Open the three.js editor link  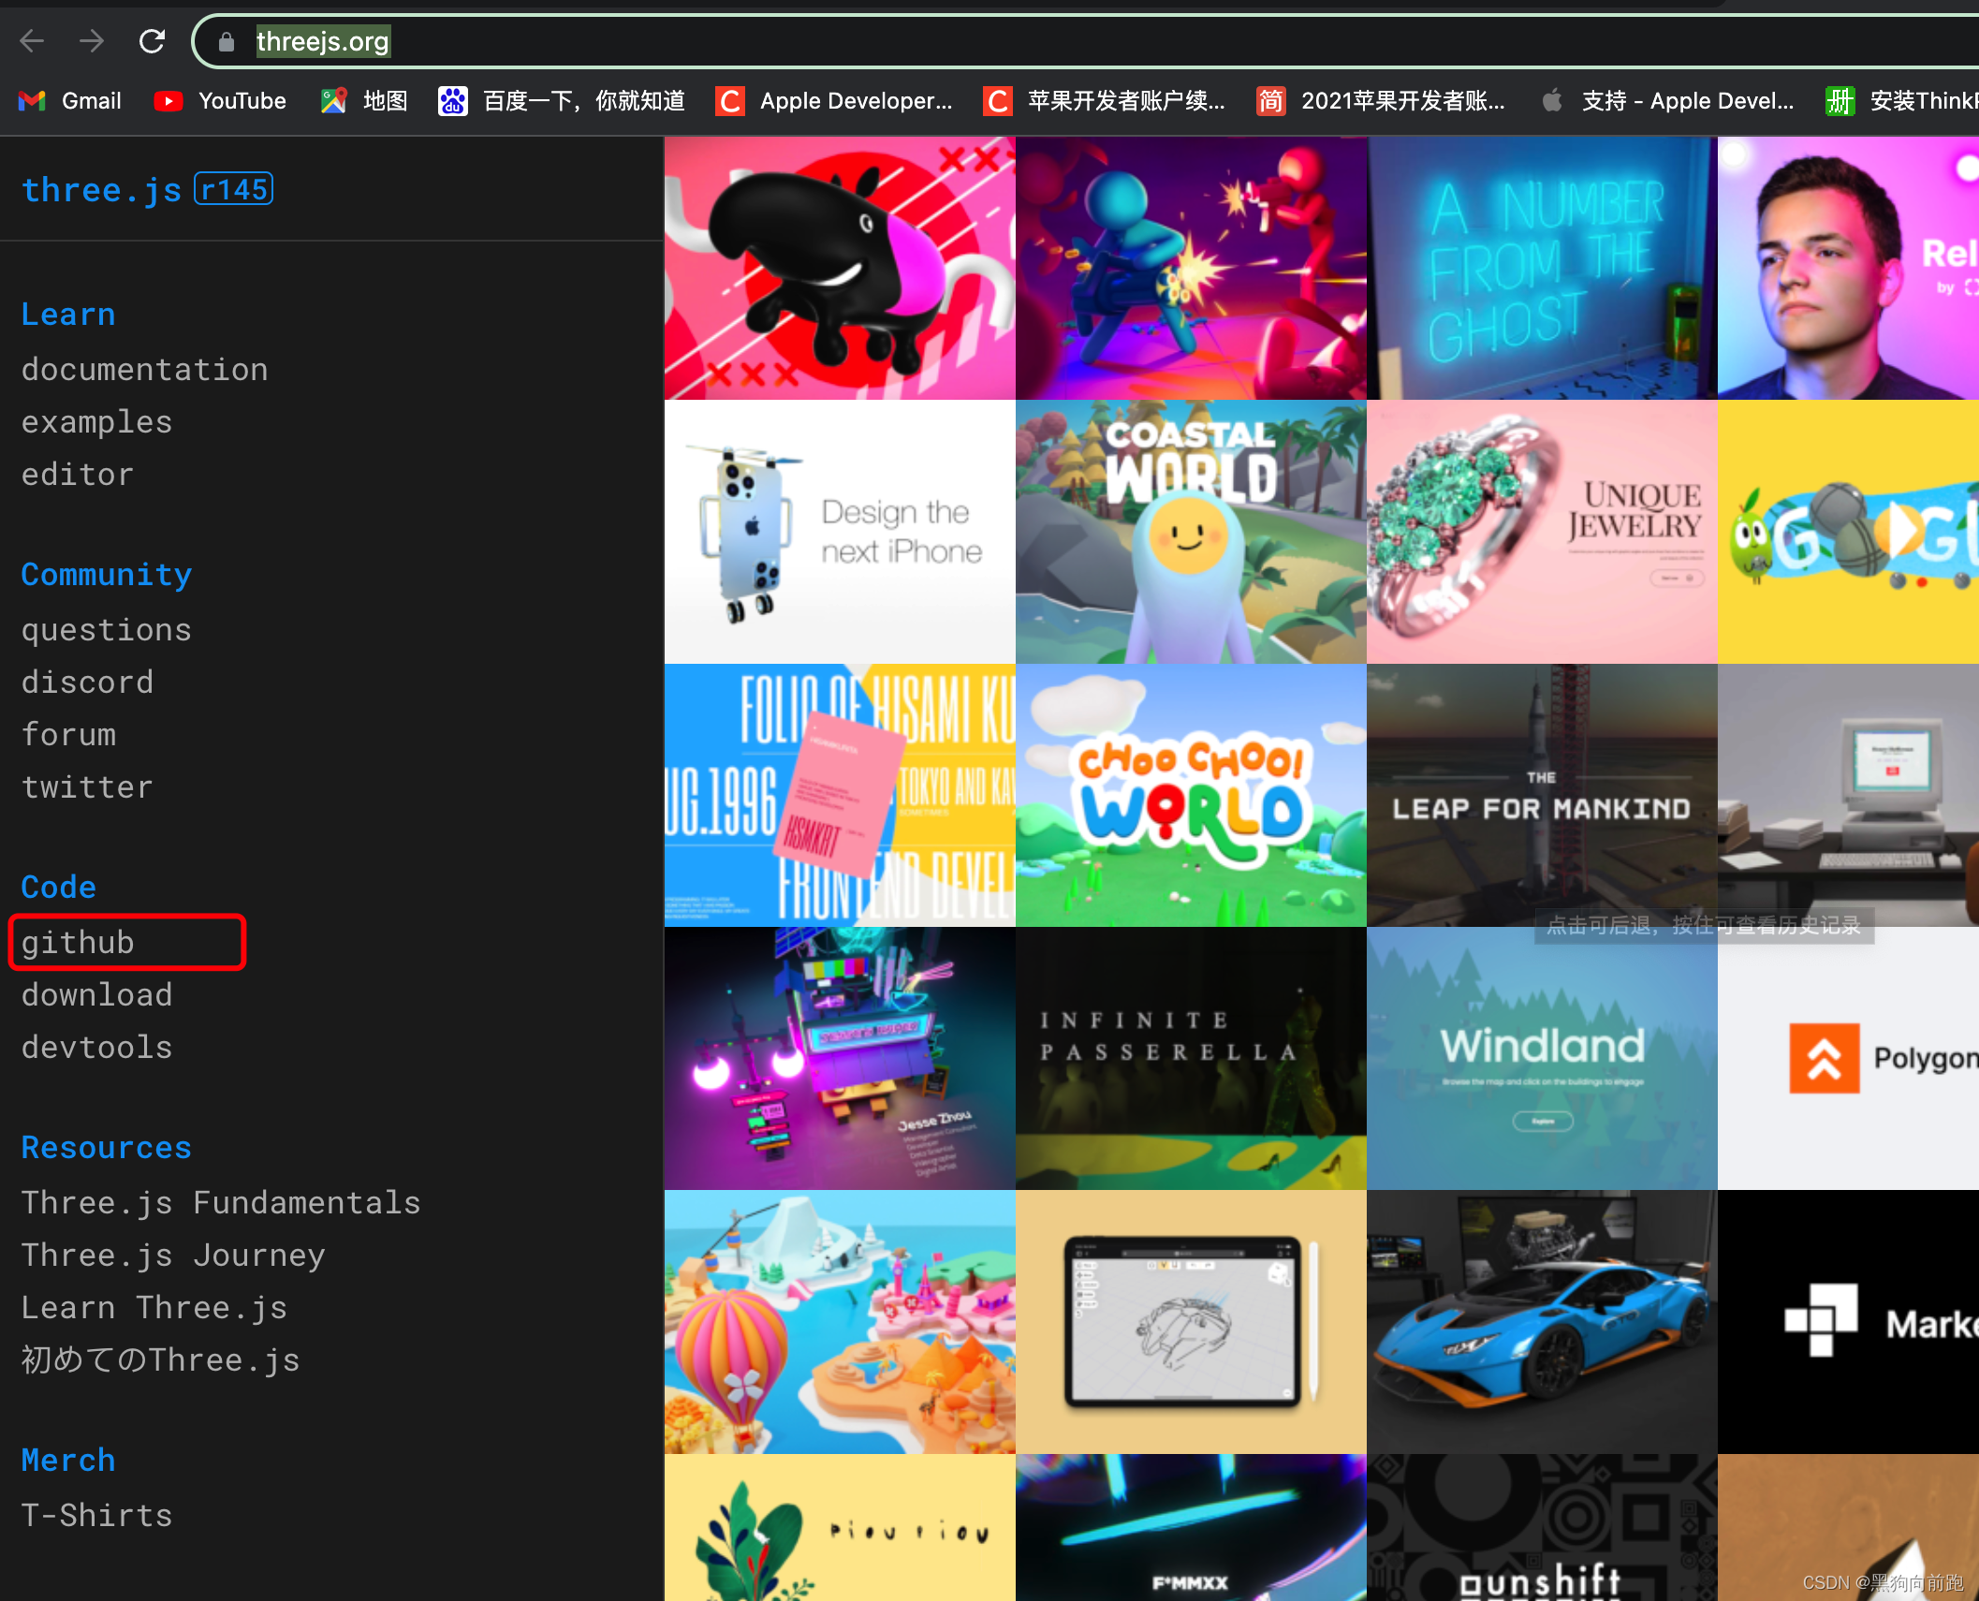pos(77,475)
